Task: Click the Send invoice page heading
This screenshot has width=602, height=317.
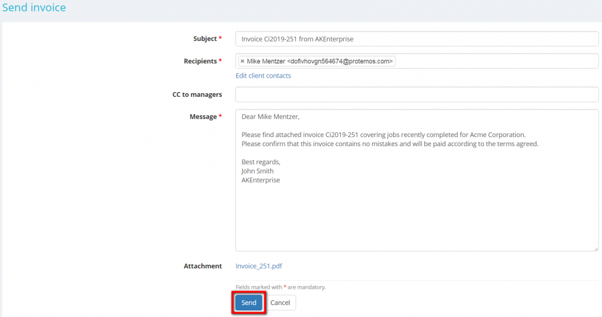Action: click(x=34, y=8)
